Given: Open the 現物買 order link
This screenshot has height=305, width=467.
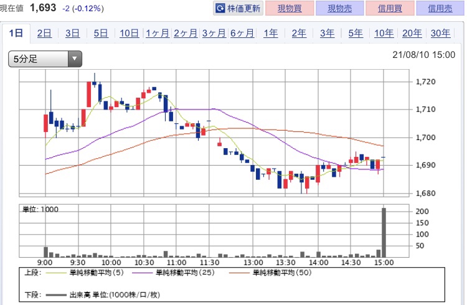Looking at the screenshot, I should point(290,8).
